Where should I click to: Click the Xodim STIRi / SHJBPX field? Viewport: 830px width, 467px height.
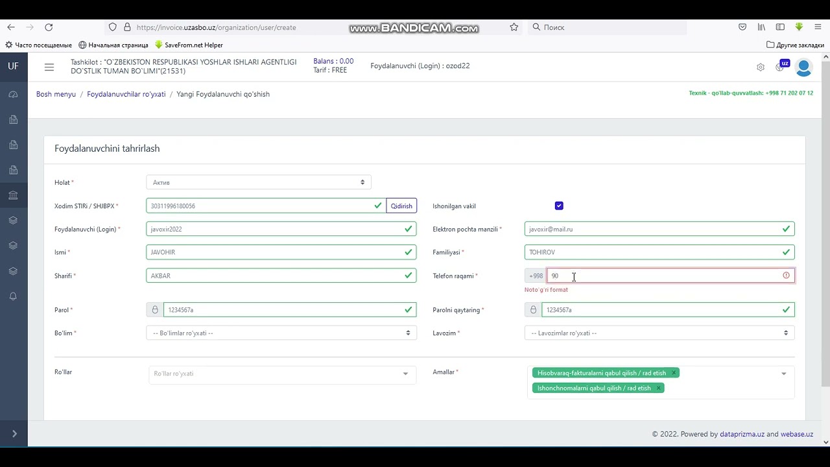point(266,206)
